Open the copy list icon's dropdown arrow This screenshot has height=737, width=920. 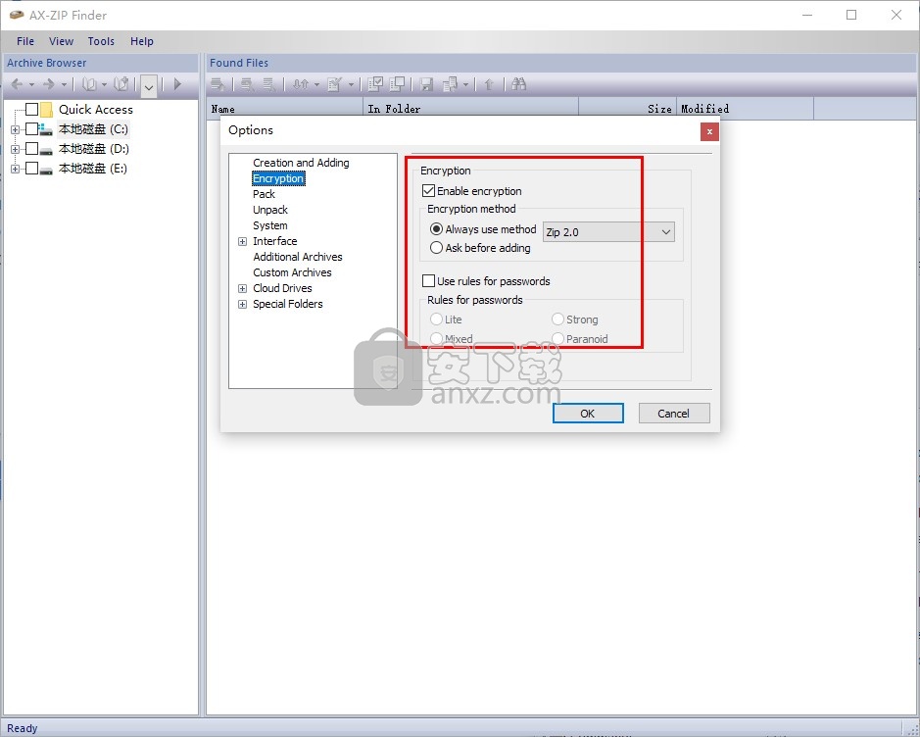coord(465,85)
